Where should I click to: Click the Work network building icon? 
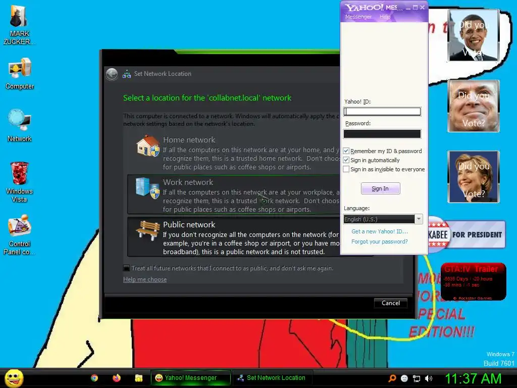(147, 188)
